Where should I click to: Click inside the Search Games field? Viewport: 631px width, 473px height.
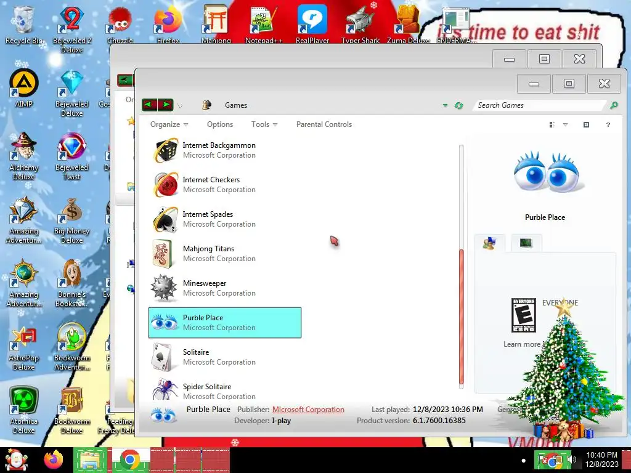click(x=540, y=105)
